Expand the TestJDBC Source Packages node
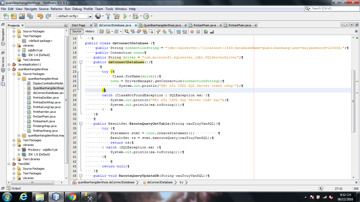Image resolution: width=360 pixels, height=202 pixels. click(x=14, y=169)
